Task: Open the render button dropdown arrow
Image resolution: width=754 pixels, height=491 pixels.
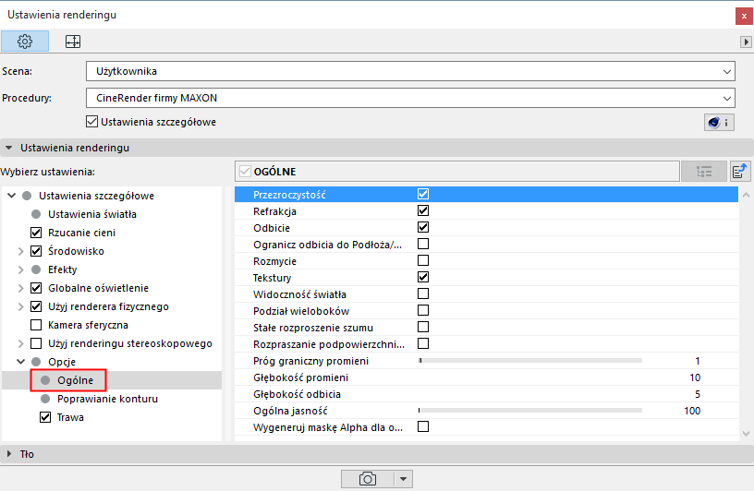Action: (x=404, y=479)
